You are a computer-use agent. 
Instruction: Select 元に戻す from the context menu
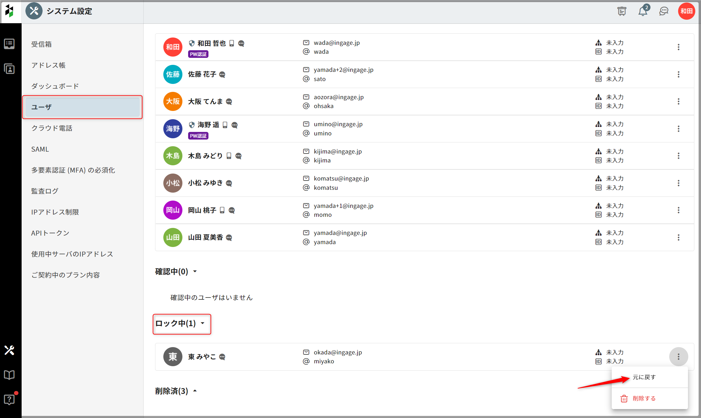(x=644, y=377)
